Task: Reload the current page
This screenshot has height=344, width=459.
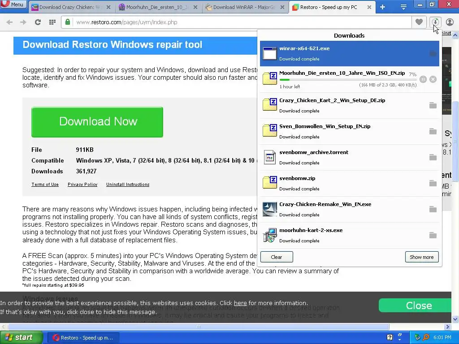Action: coord(38,22)
